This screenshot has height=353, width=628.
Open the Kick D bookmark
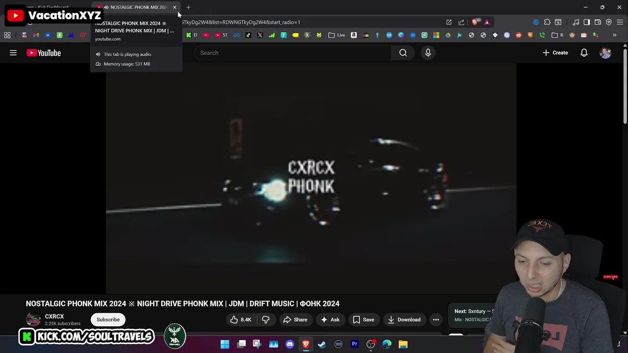191,35
